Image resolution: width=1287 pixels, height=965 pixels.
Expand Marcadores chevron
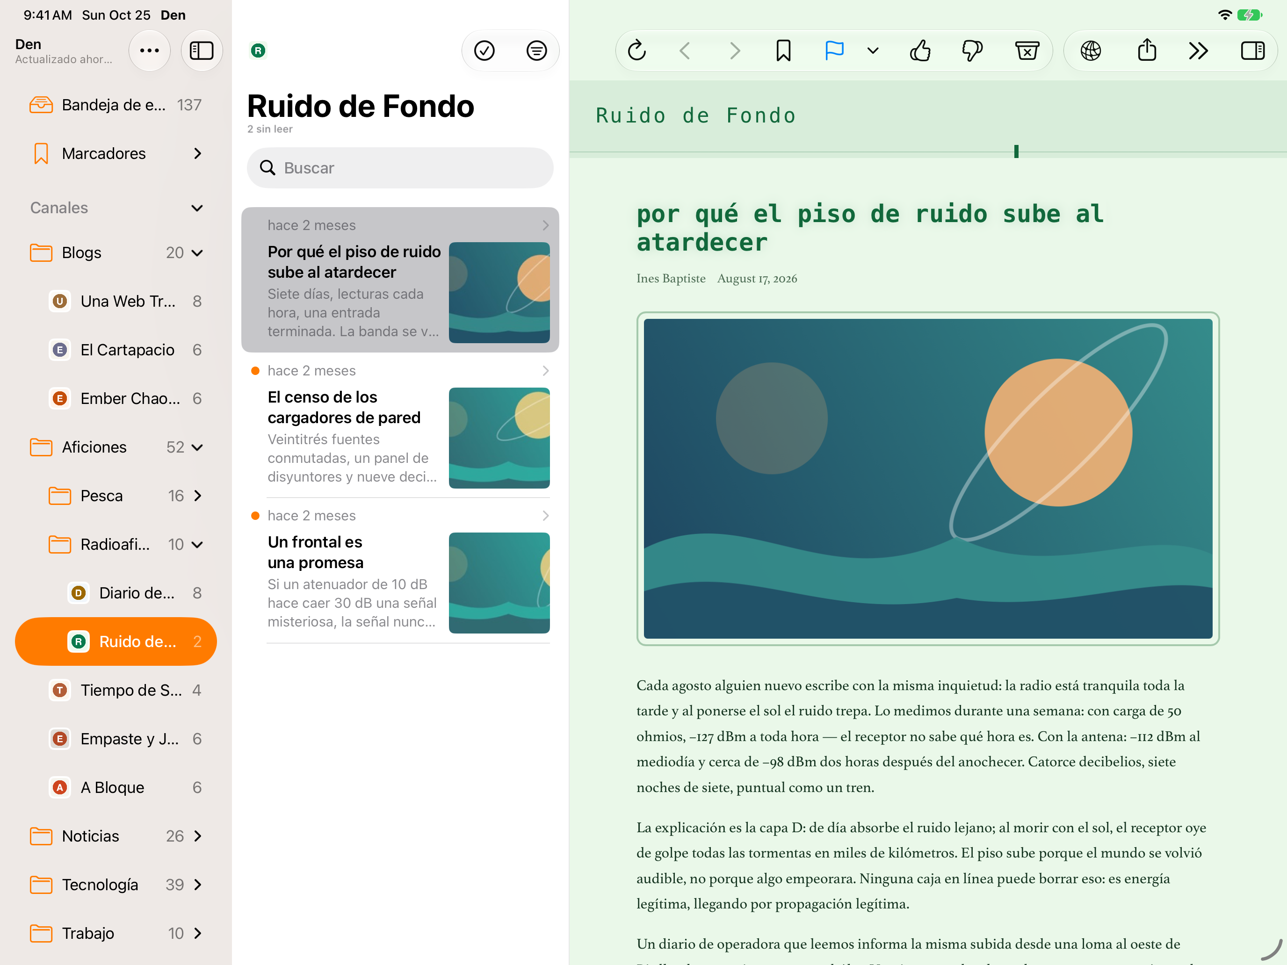[x=198, y=153]
